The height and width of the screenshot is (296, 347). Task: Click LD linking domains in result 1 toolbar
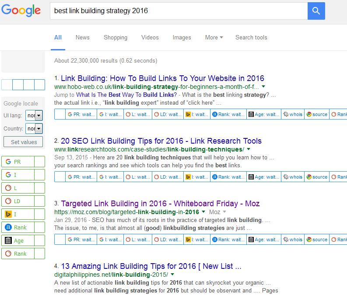168,114
